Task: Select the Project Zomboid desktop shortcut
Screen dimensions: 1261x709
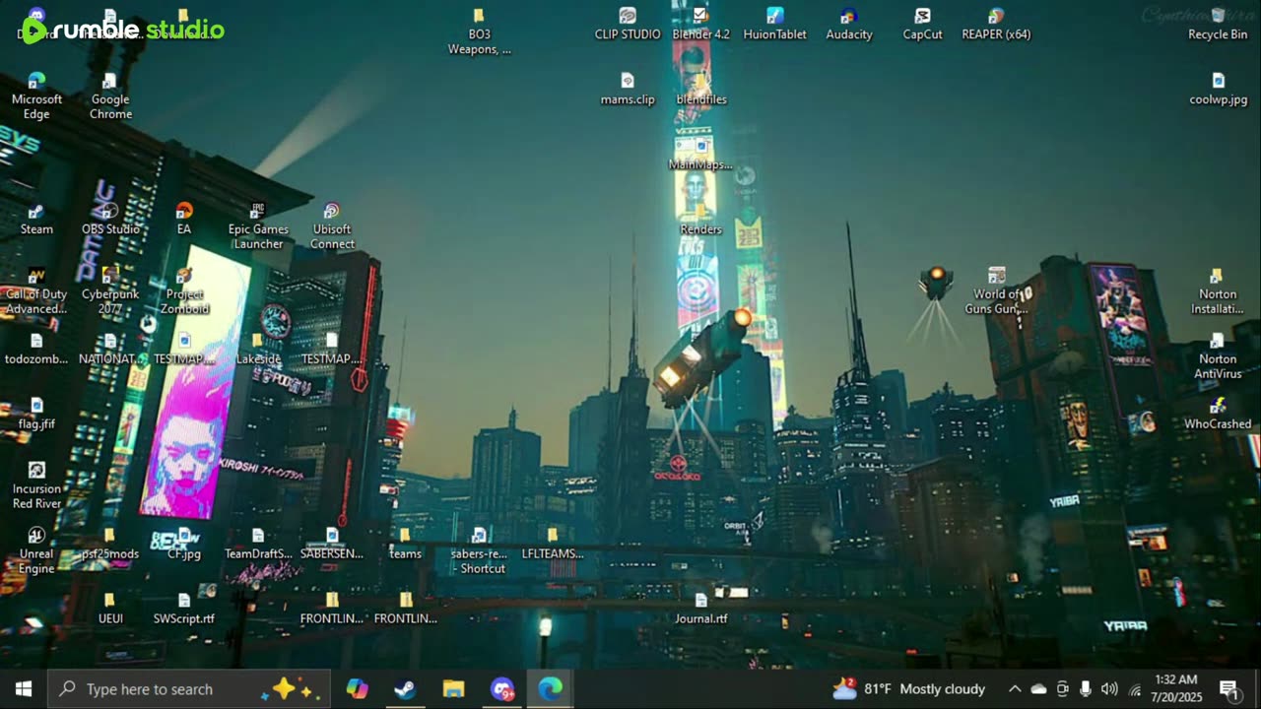Action: (x=184, y=291)
